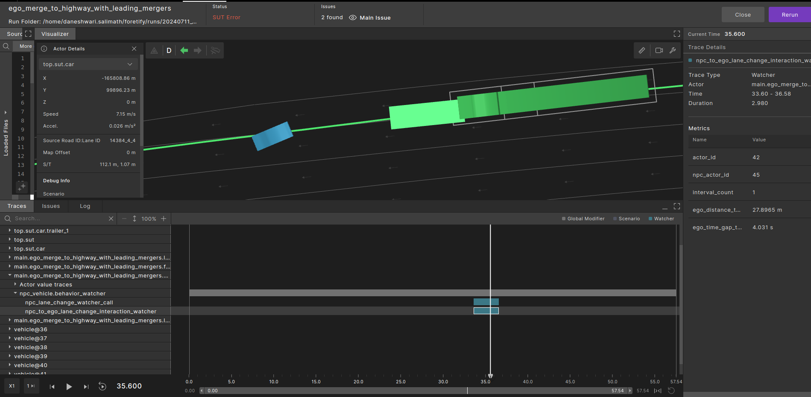Toggle the Watcher legend filter
The width and height of the screenshot is (811, 397).
(661, 219)
